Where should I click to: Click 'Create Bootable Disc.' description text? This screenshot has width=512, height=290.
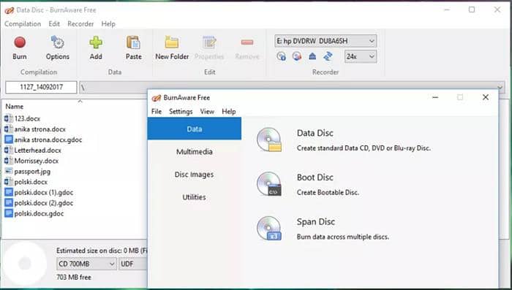coord(328,192)
